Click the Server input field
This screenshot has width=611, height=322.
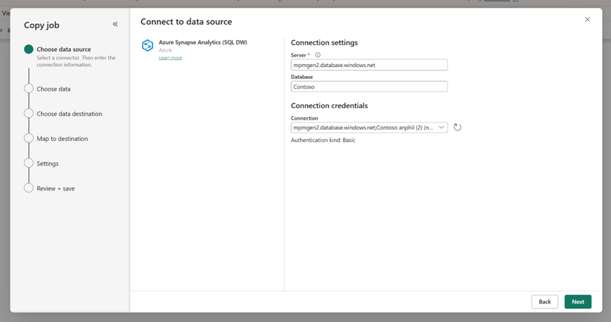(x=369, y=65)
